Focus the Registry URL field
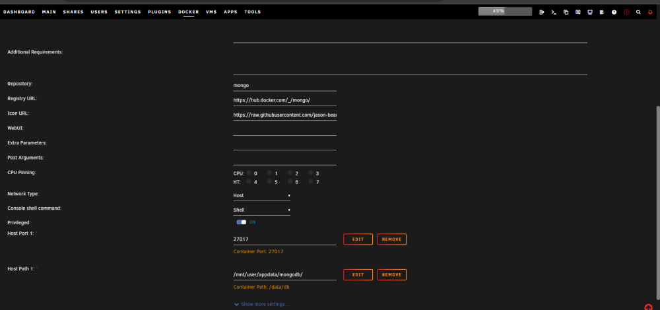The width and height of the screenshot is (660, 310). (x=285, y=100)
